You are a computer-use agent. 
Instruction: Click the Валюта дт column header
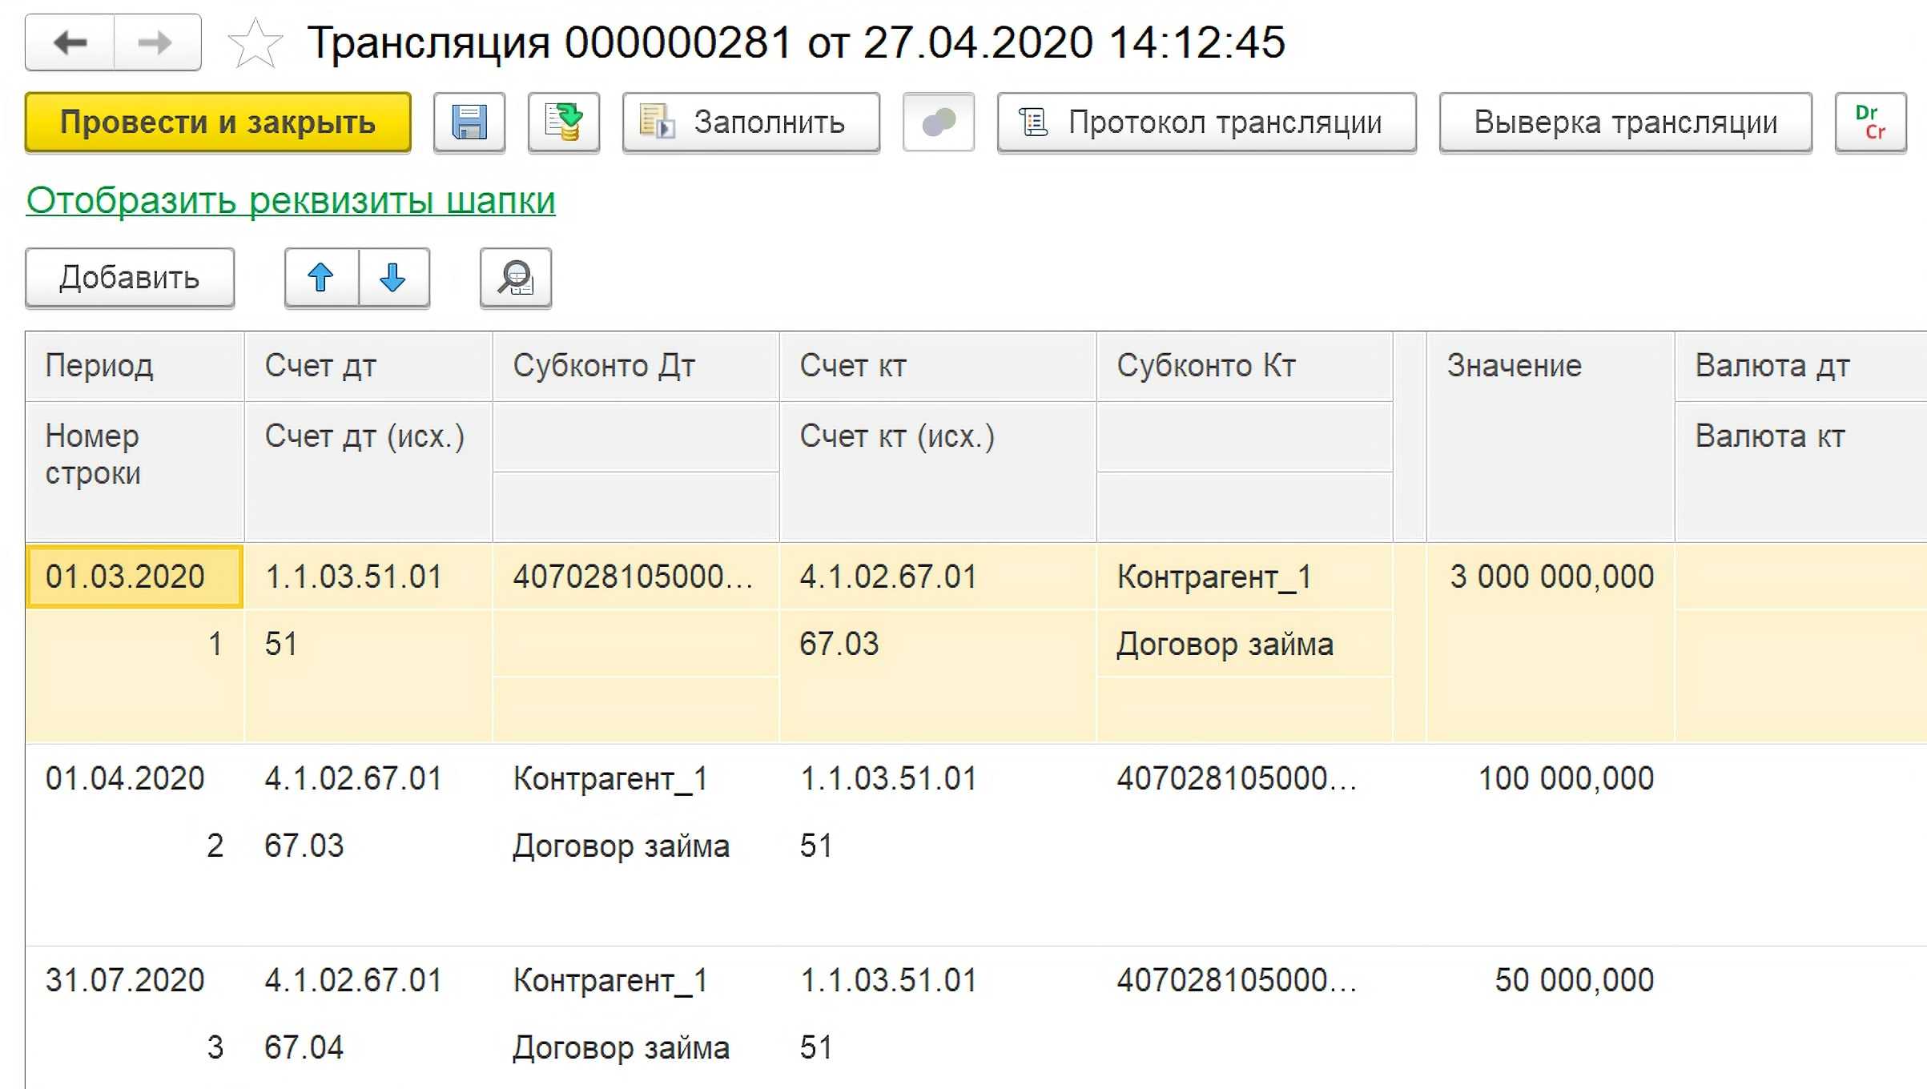[1800, 366]
